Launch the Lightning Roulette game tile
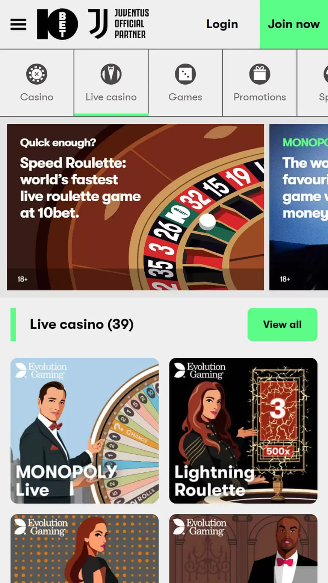The image size is (328, 583). pos(243,431)
